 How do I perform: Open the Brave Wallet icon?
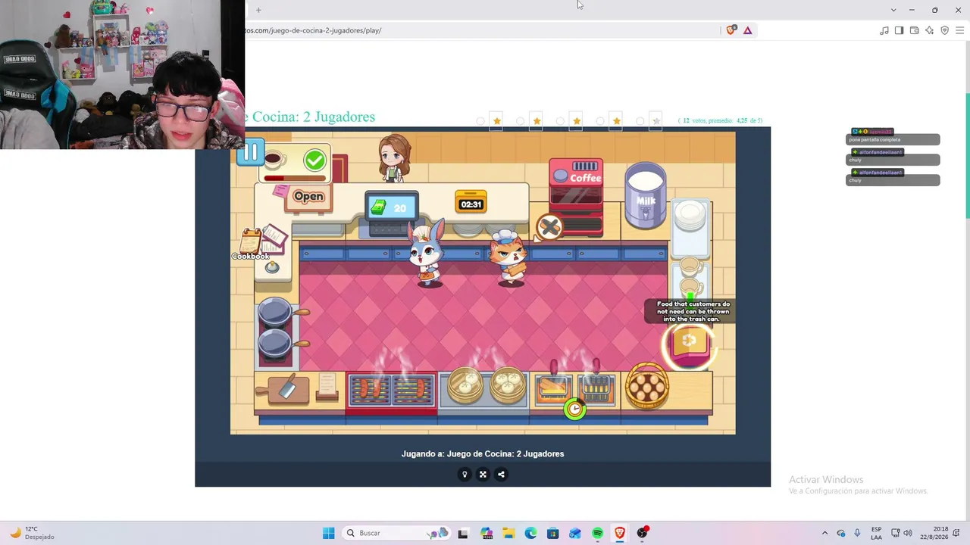coord(914,30)
